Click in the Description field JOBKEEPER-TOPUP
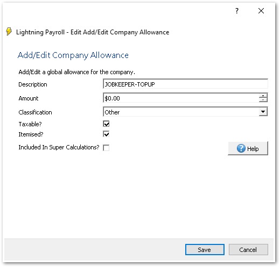The width and height of the screenshot is (280, 267). pos(185,84)
